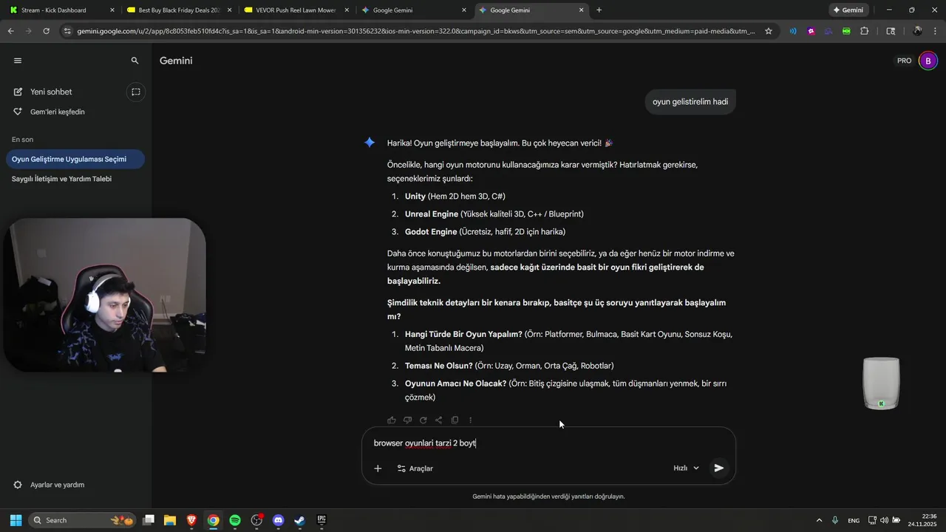The width and height of the screenshot is (946, 532).
Task: Open the Araçlar tools menu
Action: (415, 468)
